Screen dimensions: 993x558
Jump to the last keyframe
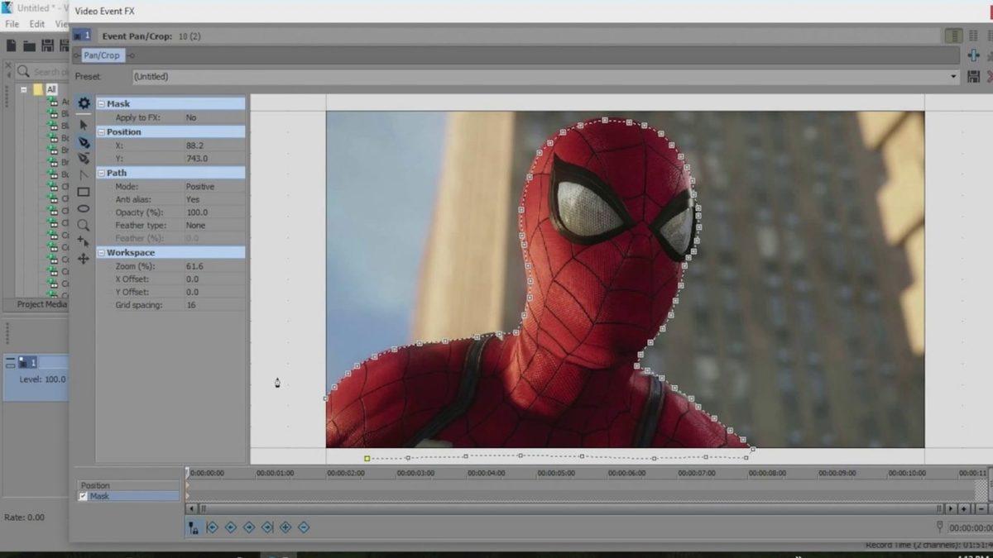point(266,527)
